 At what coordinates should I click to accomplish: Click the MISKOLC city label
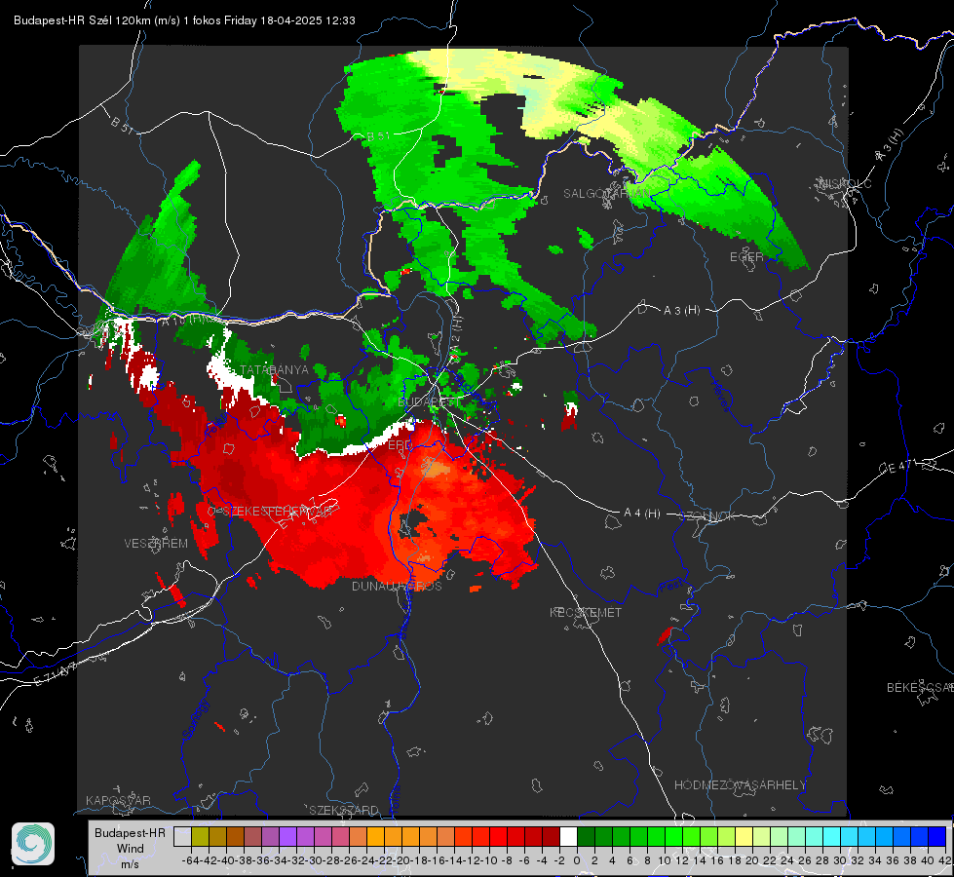[845, 183]
